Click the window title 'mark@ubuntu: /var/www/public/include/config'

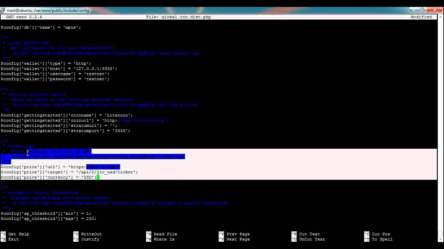point(48,10)
